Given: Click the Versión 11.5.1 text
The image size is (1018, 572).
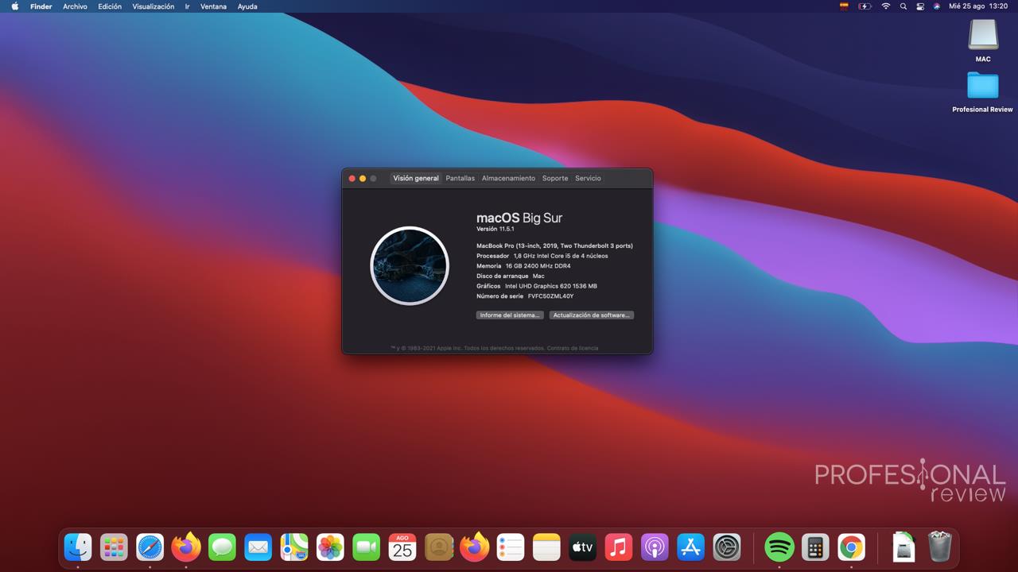Looking at the screenshot, I should click(x=495, y=229).
